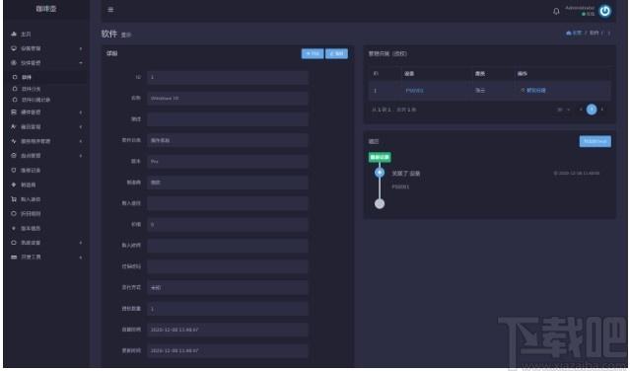
Task: Click the left blue button in details header
Action: 313,53
